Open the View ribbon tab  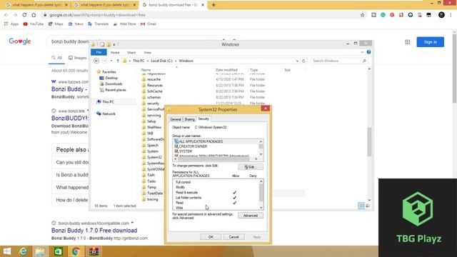point(148,52)
